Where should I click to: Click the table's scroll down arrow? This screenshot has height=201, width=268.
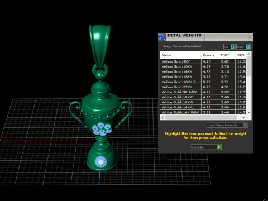point(249,112)
